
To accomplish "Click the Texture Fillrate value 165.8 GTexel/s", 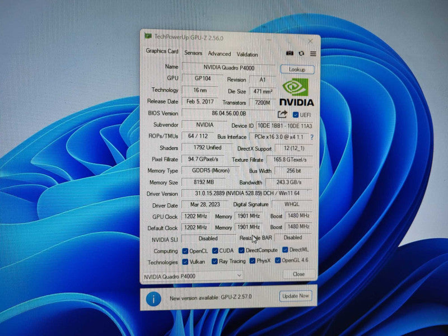I will click(290, 160).
